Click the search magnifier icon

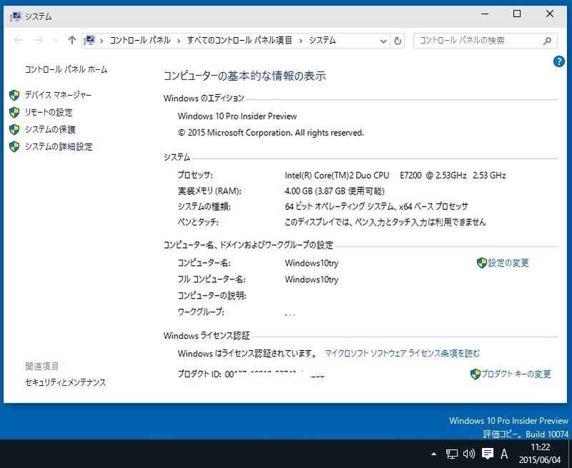pos(547,41)
